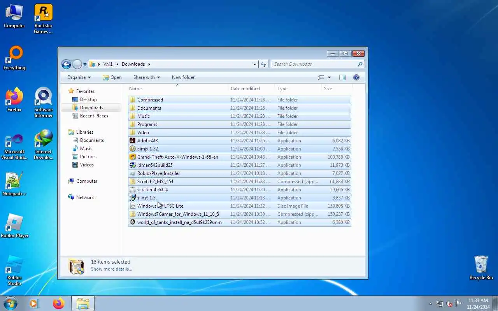Expand the breadcrumb arrow after Downloads
This screenshot has width=498, height=311.
(x=149, y=64)
